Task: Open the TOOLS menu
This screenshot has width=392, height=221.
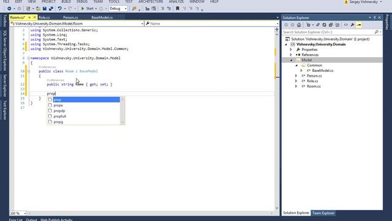Action: click(114, 1)
